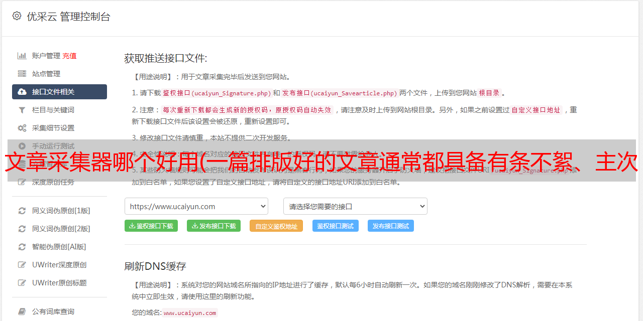Click the cloud upload icon for 接口文件相关
Image resolution: width=643 pixels, height=321 pixels.
coord(22,92)
